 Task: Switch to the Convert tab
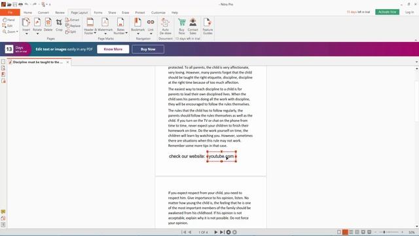point(43,12)
